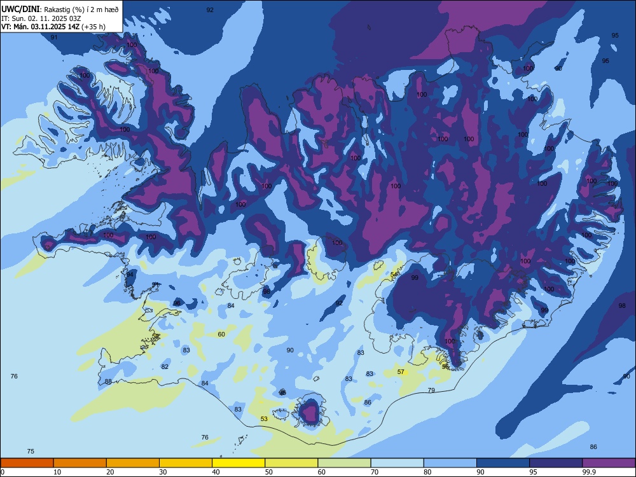
Task: Click the map value '96' in the west
Action: pyautogui.click(x=177, y=303)
